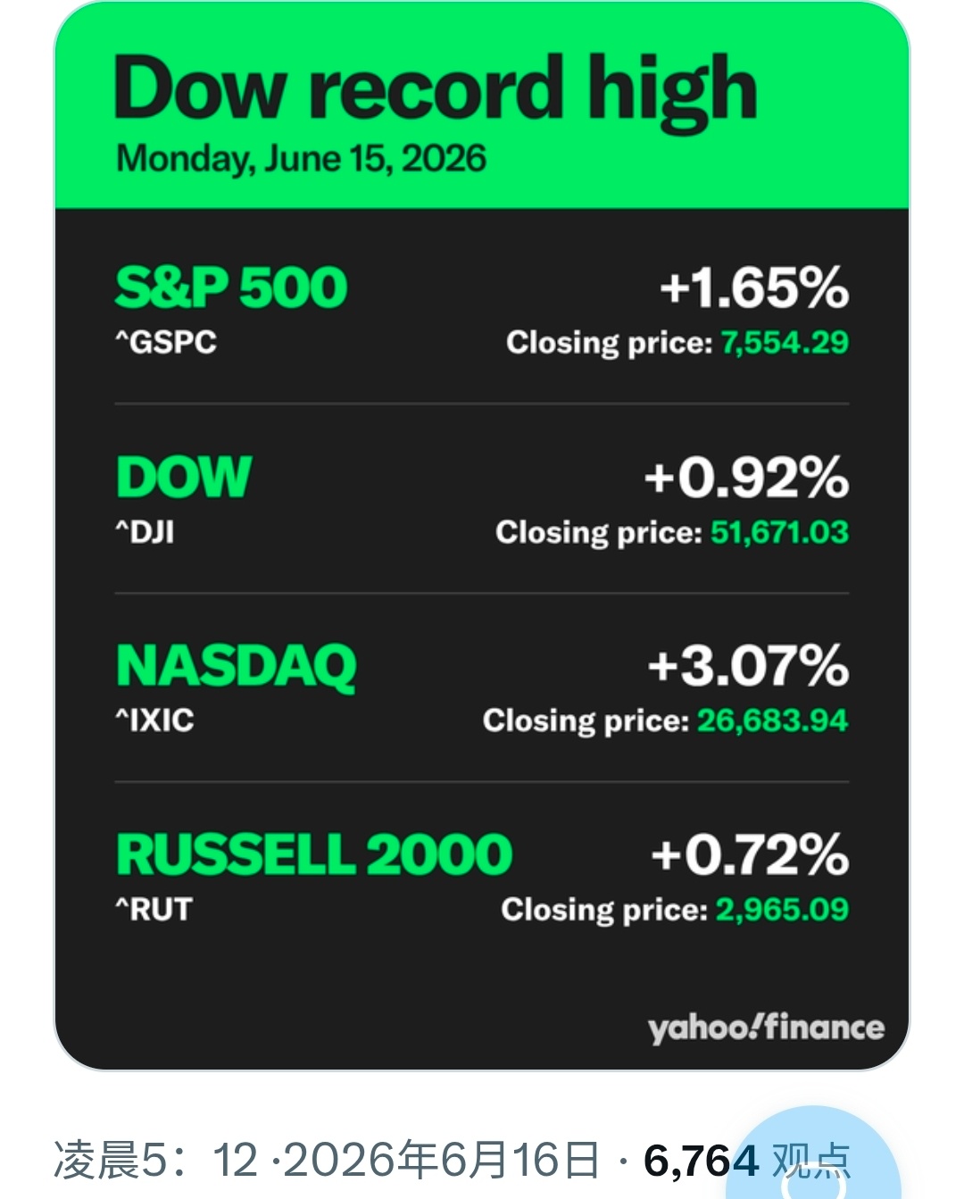The height and width of the screenshot is (1199, 964).
Task: Click the Dow closing price 51,671.03
Action: (779, 532)
